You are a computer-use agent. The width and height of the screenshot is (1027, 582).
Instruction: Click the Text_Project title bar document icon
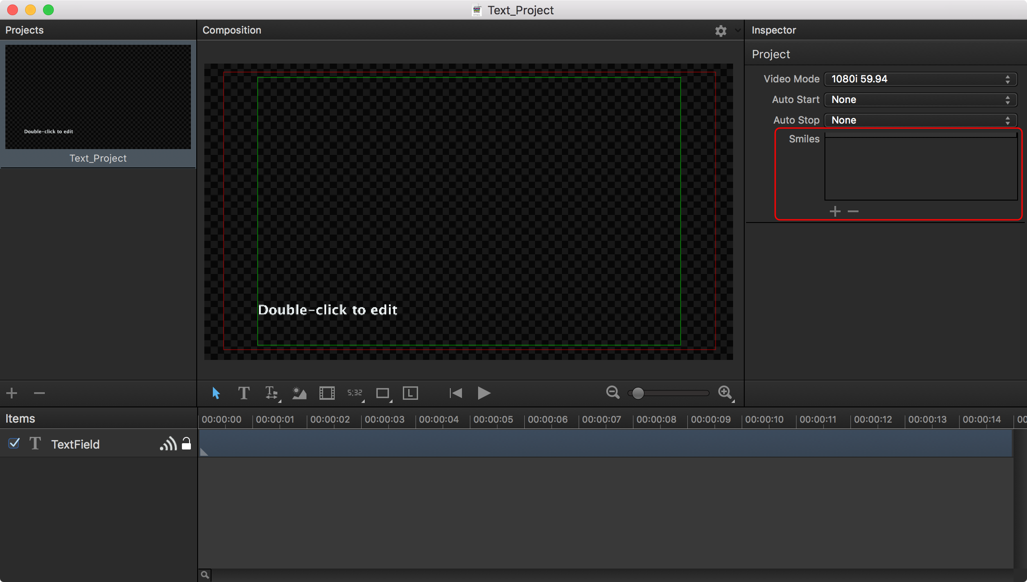coord(477,10)
